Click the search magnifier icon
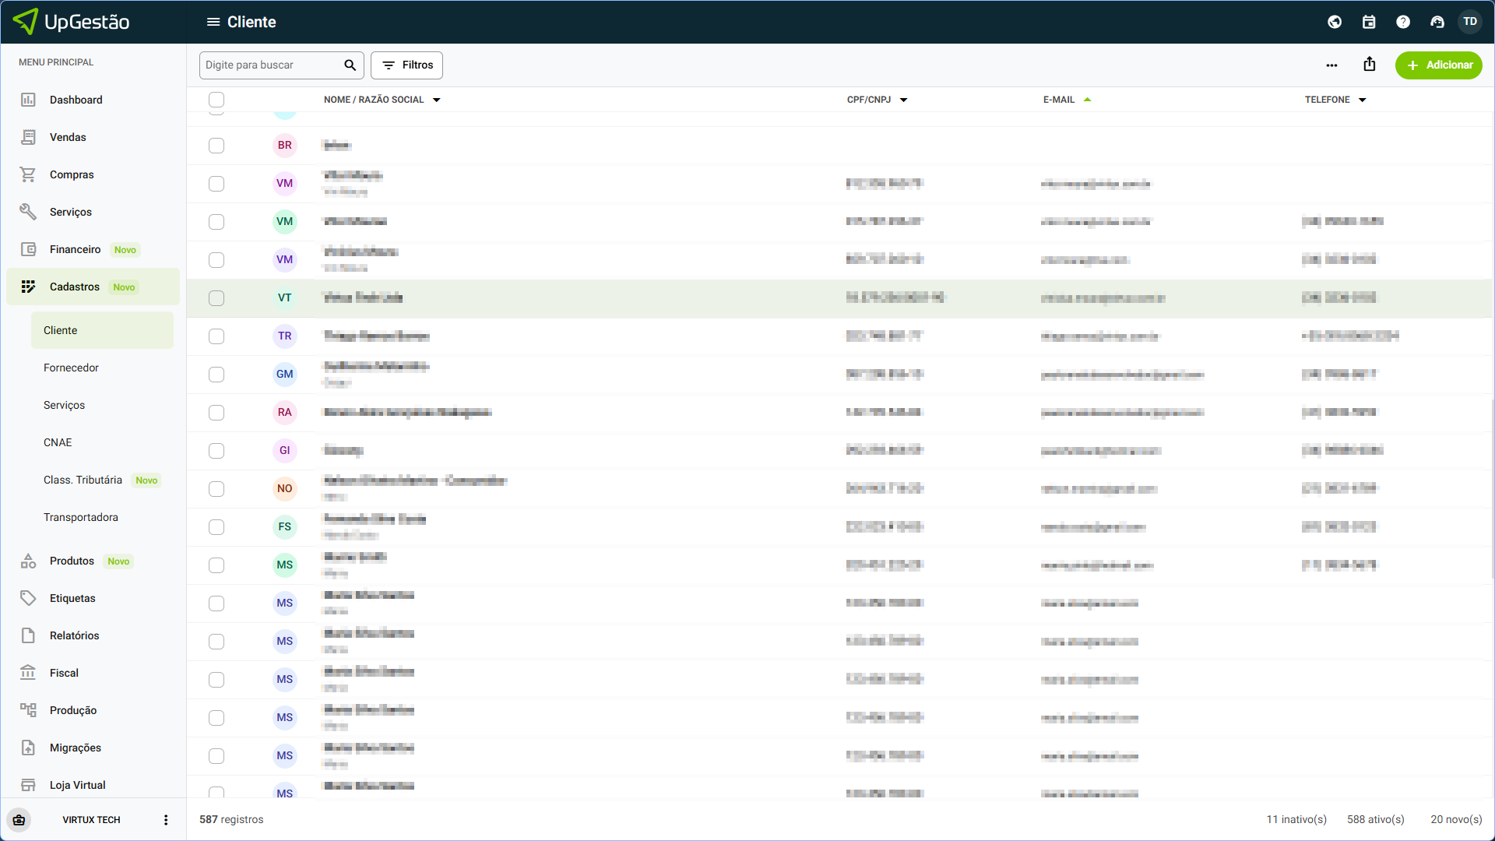The width and height of the screenshot is (1495, 841). point(350,65)
